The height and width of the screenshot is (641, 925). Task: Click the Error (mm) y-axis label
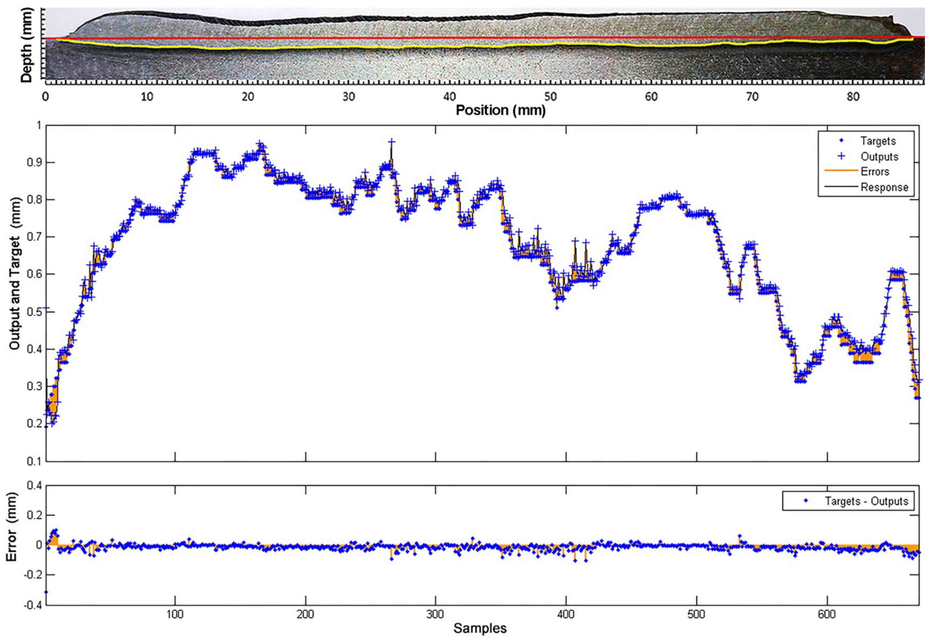point(12,527)
